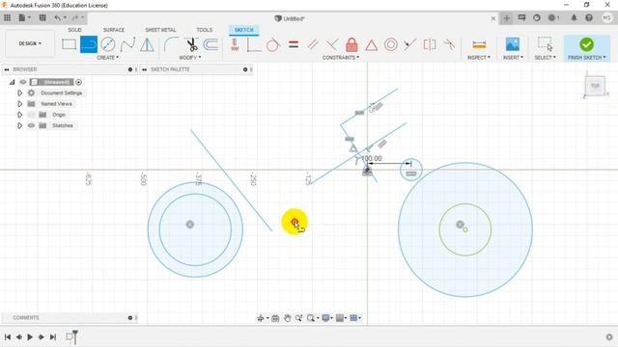Click the 100.00 dimension value
Viewport: 618px width, 347px height.
[x=372, y=158]
